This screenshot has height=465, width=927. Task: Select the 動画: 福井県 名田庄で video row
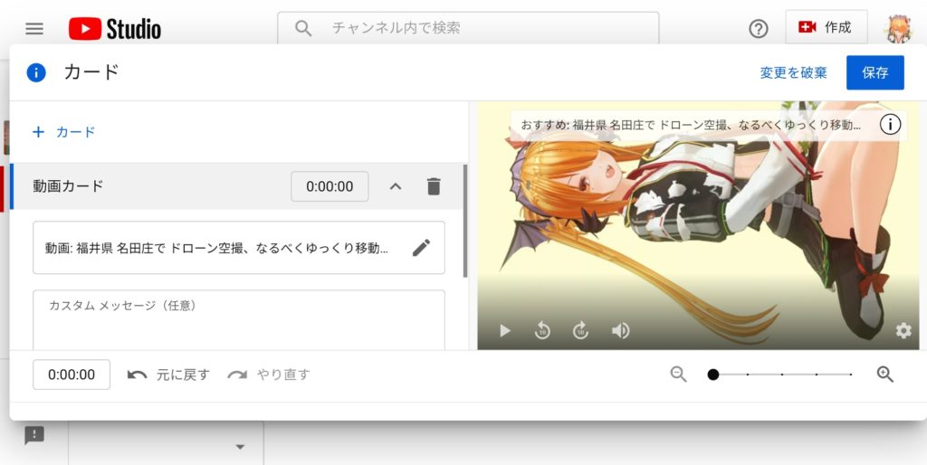[239, 248]
